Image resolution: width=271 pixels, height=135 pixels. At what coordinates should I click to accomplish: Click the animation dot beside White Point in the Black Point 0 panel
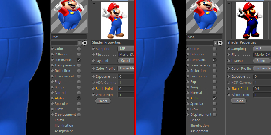click(x=93, y=95)
